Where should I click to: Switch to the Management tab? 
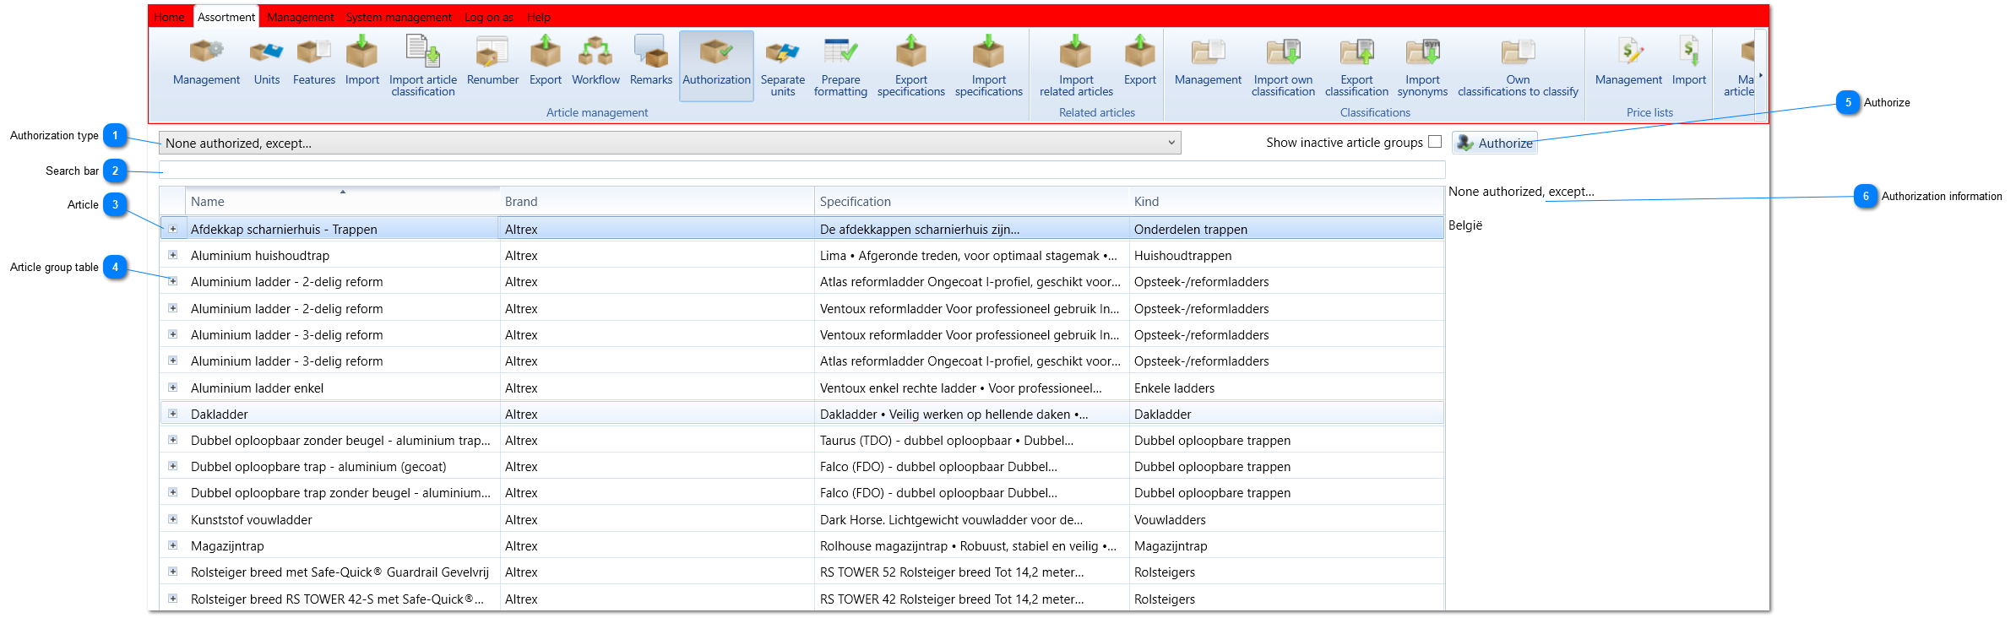tap(301, 17)
